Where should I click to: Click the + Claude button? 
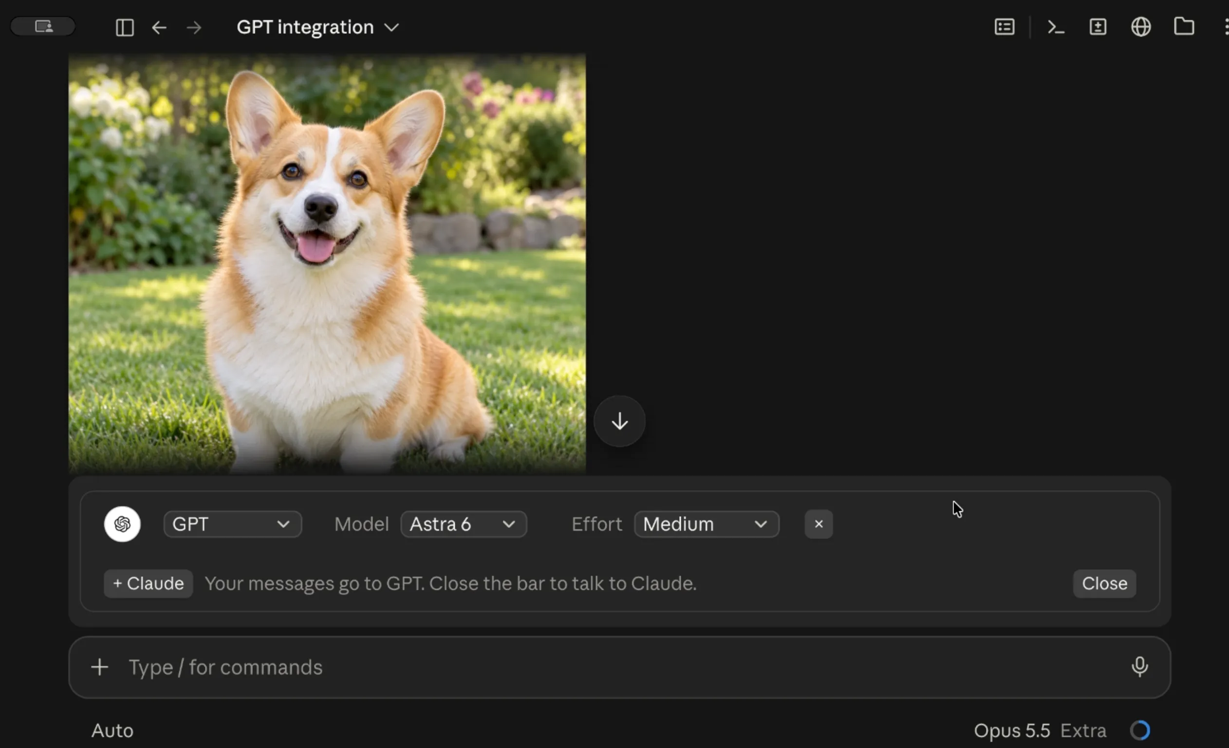coord(148,583)
